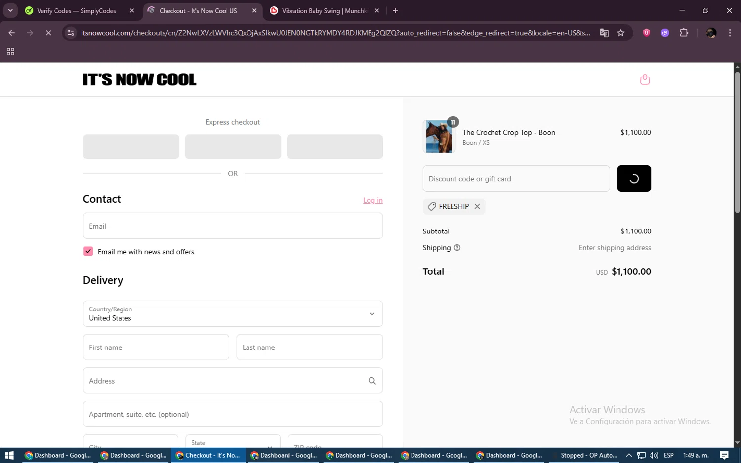Click the Crochet Crop Top product thumbnail
Viewport: 741px width, 463px height.
pyautogui.click(x=439, y=136)
